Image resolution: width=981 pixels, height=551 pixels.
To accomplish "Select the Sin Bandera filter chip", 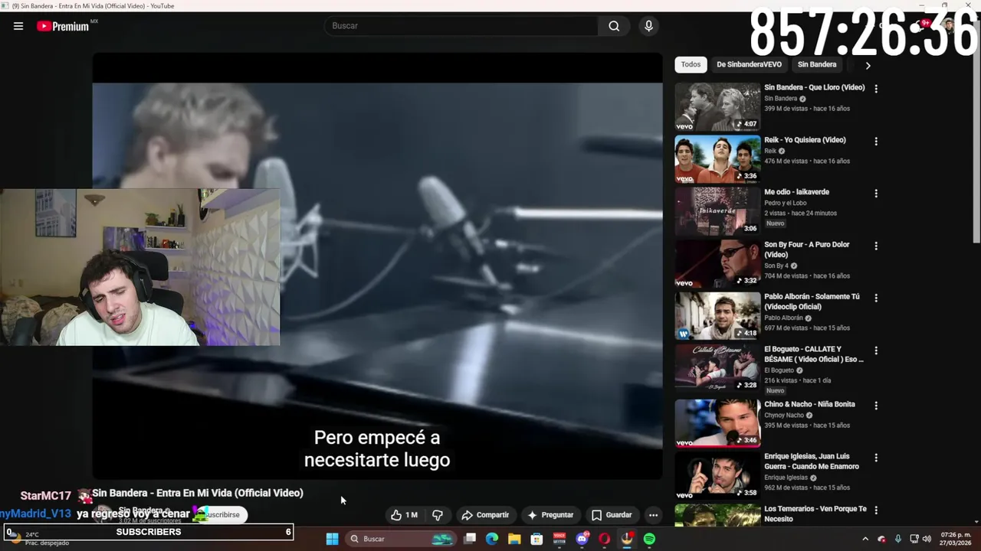I will tap(817, 64).
